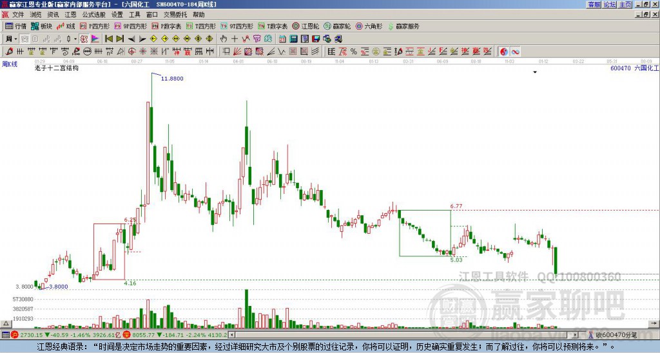Toggle the pressed 权 adjustment button
This screenshot has width=660, height=353.
click(x=84, y=39)
